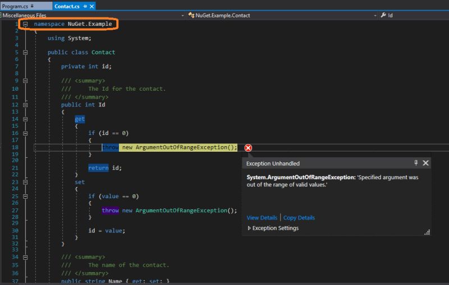This screenshot has width=449, height=285.
Task: Collapse the public class Contact block
Action: pyautogui.click(x=25, y=53)
